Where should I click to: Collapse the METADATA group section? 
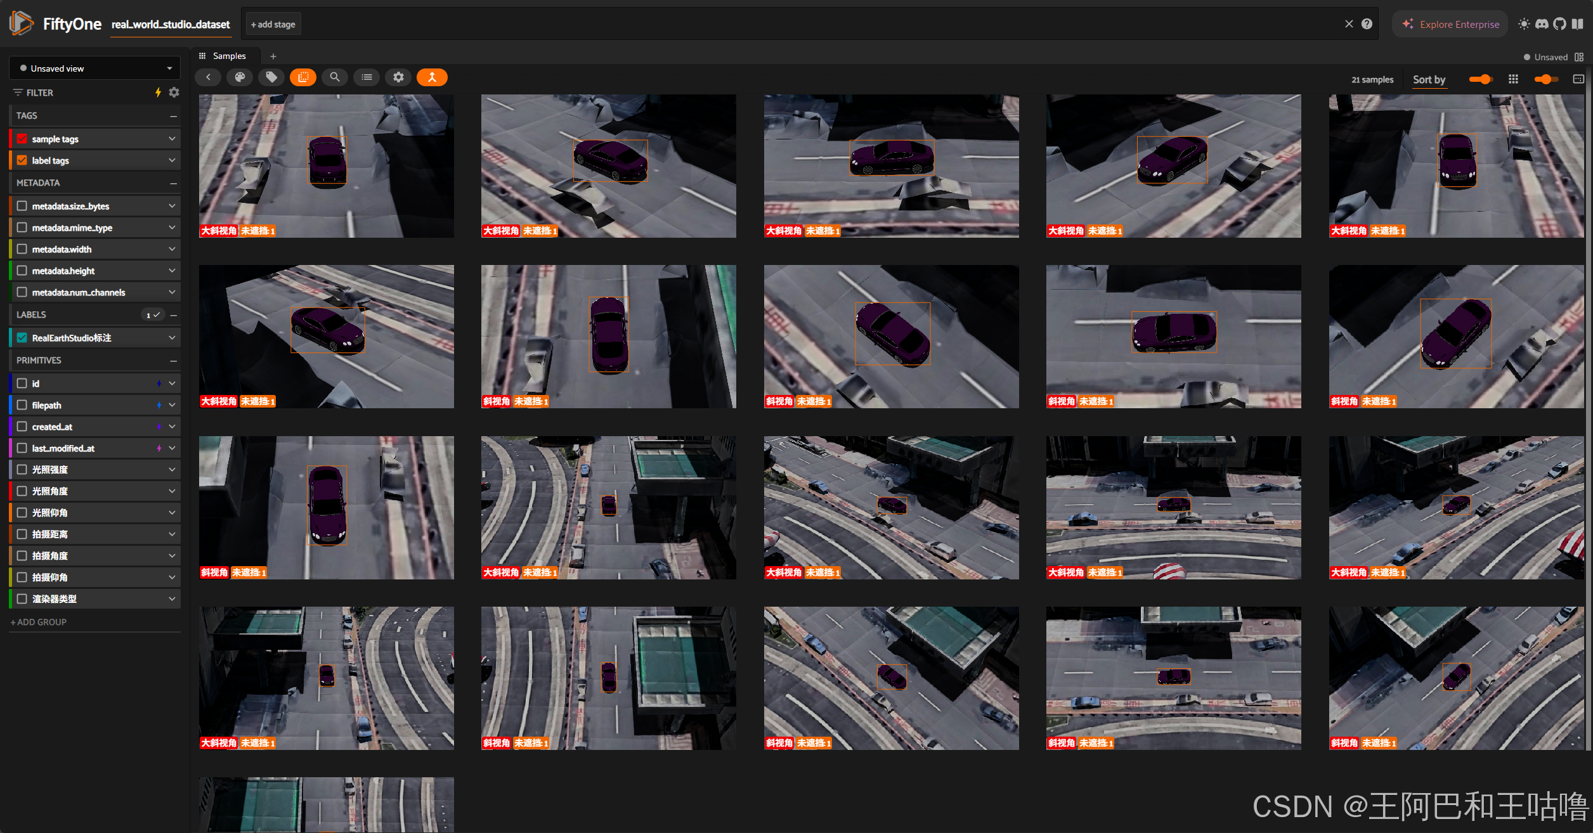[173, 183]
